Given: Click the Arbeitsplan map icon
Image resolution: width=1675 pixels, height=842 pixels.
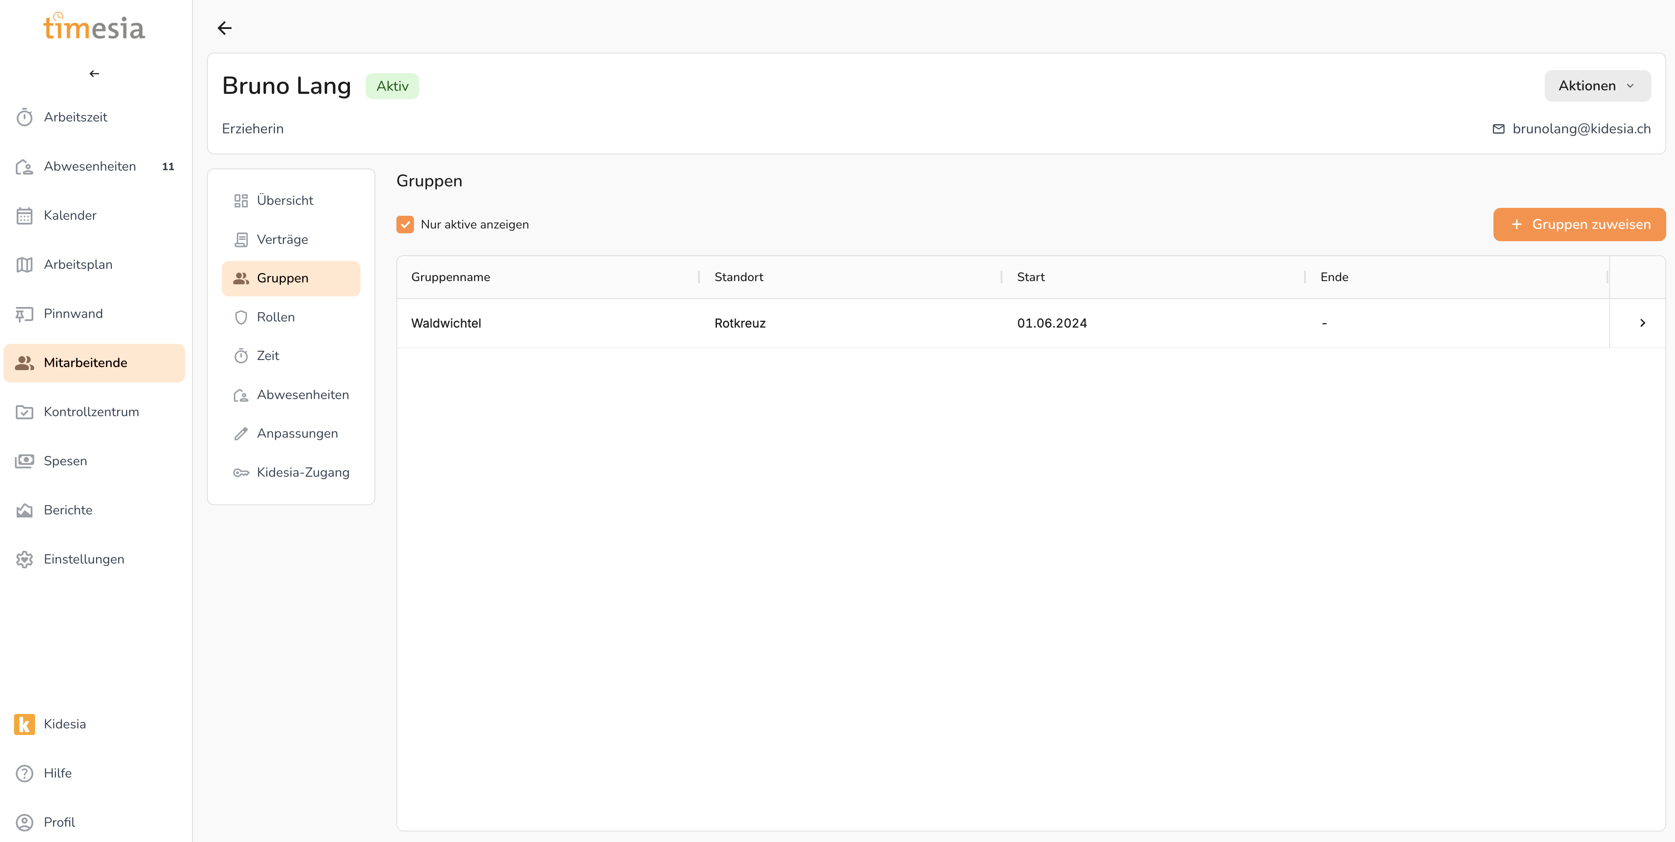Looking at the screenshot, I should (24, 264).
